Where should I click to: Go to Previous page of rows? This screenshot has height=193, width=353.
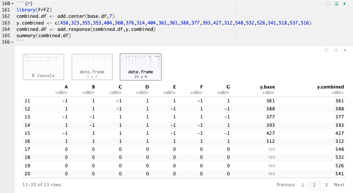click(286, 185)
